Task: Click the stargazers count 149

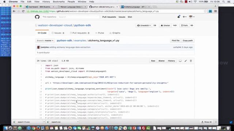Action: [x=175, y=25]
